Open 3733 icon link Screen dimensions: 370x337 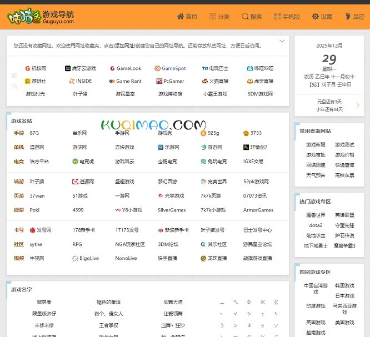click(x=252, y=133)
